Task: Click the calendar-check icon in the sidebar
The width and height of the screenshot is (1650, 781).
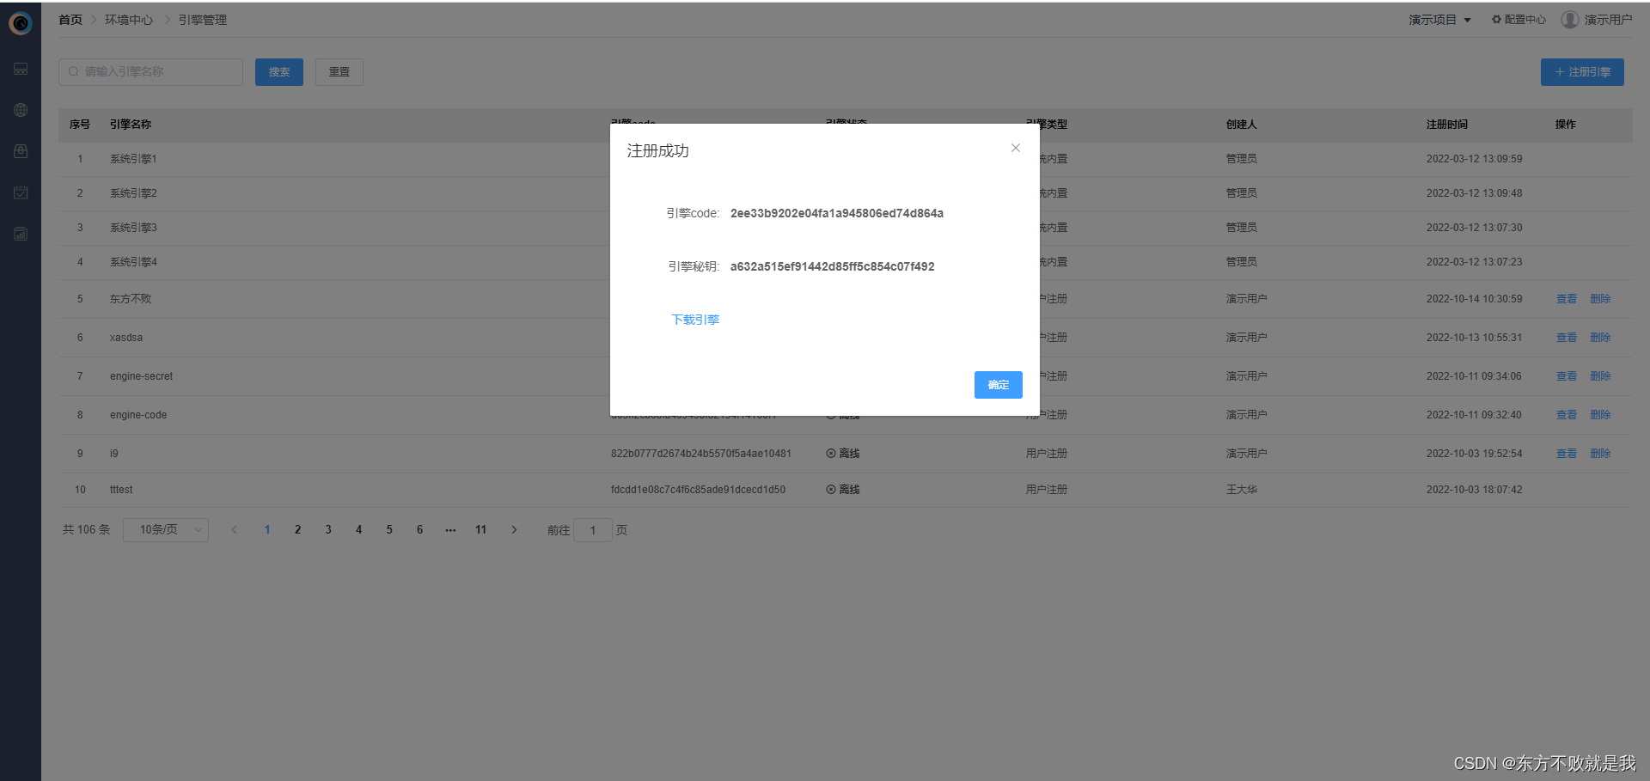Action: pos(21,192)
